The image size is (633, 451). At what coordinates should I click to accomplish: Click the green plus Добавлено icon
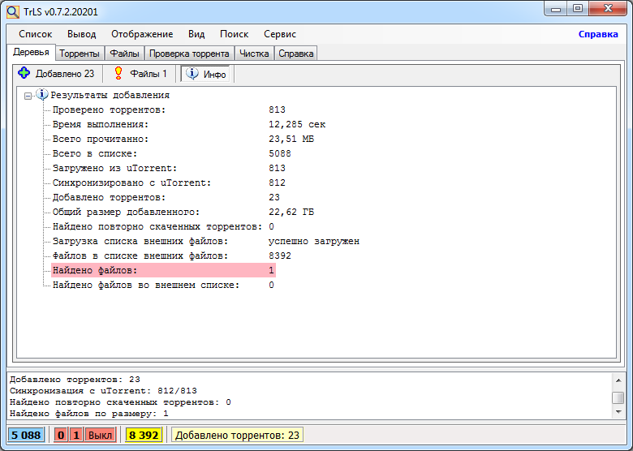click(x=24, y=73)
